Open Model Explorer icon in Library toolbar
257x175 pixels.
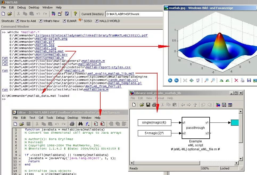click(x=224, y=105)
